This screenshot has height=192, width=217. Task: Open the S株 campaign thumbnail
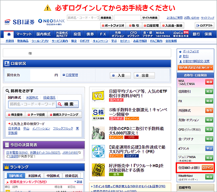point(98,114)
